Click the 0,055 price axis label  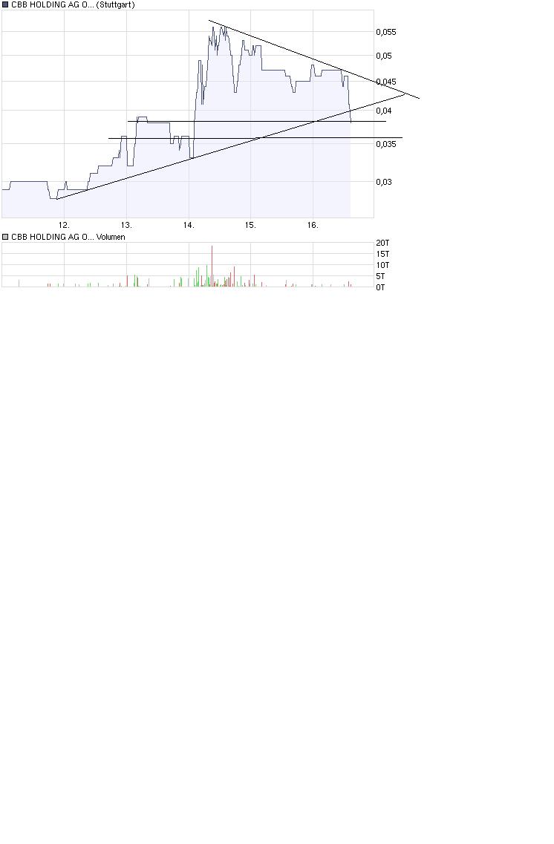coord(385,32)
